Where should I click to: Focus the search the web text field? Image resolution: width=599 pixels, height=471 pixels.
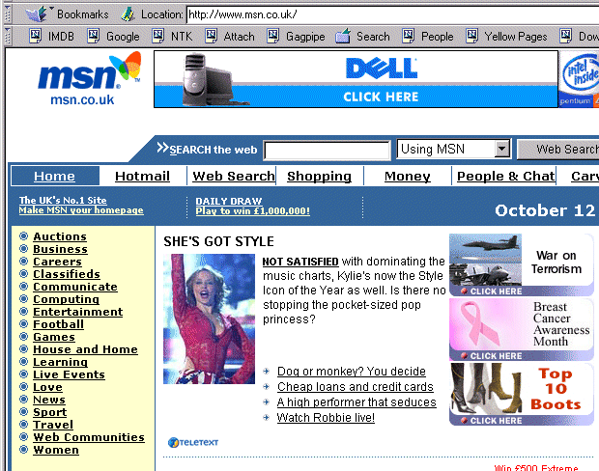[x=327, y=150]
